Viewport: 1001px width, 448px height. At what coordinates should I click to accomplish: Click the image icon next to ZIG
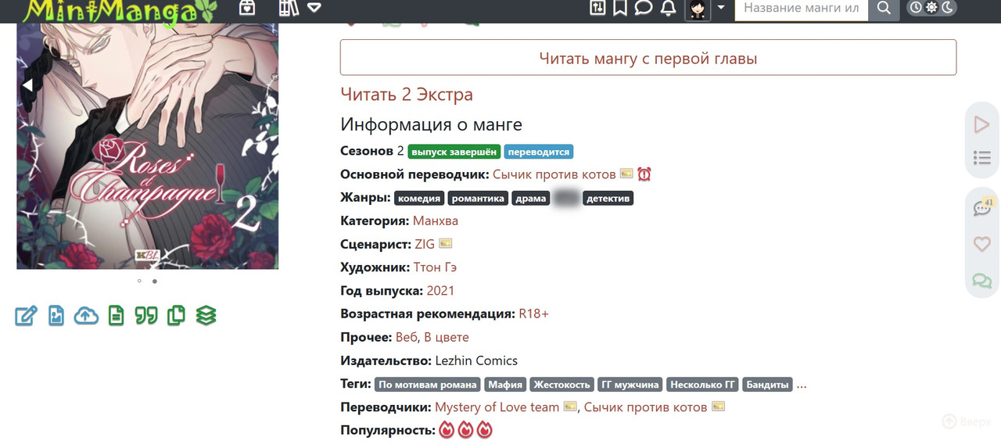coord(446,243)
